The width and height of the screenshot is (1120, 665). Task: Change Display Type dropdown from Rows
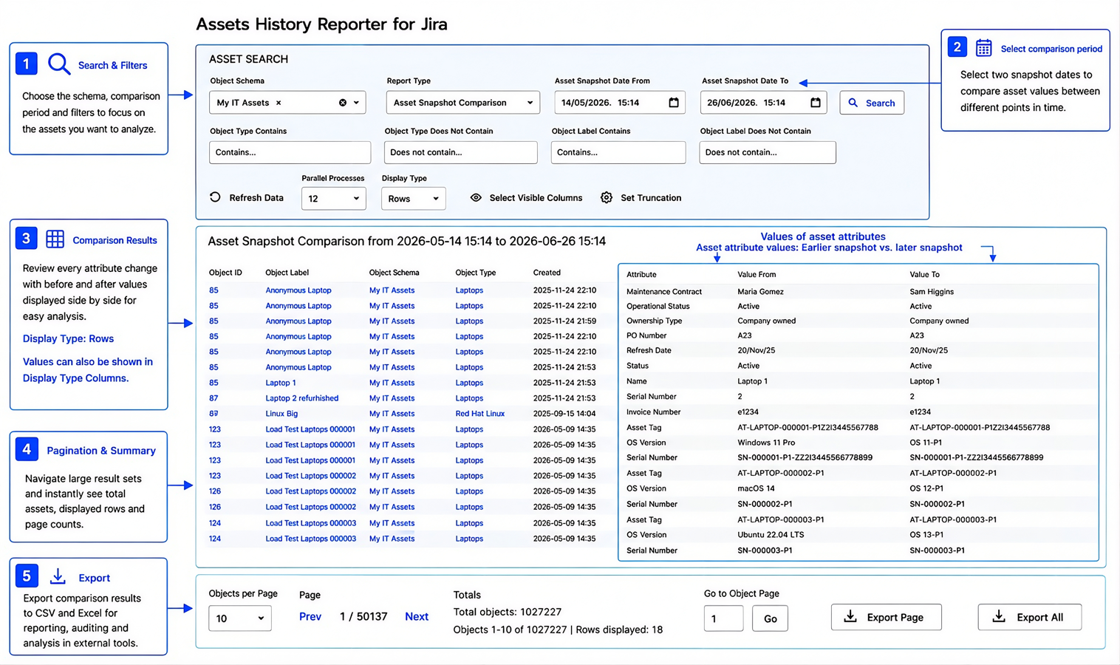(x=413, y=199)
